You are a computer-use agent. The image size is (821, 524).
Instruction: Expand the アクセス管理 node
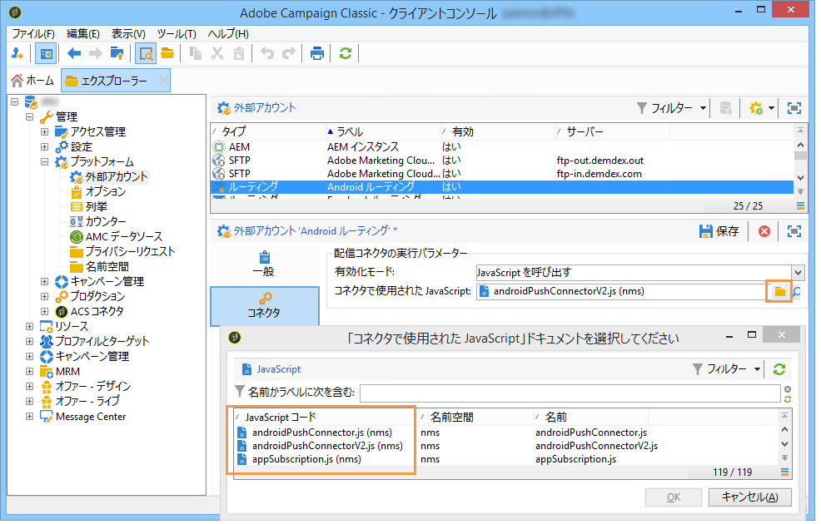click(44, 131)
